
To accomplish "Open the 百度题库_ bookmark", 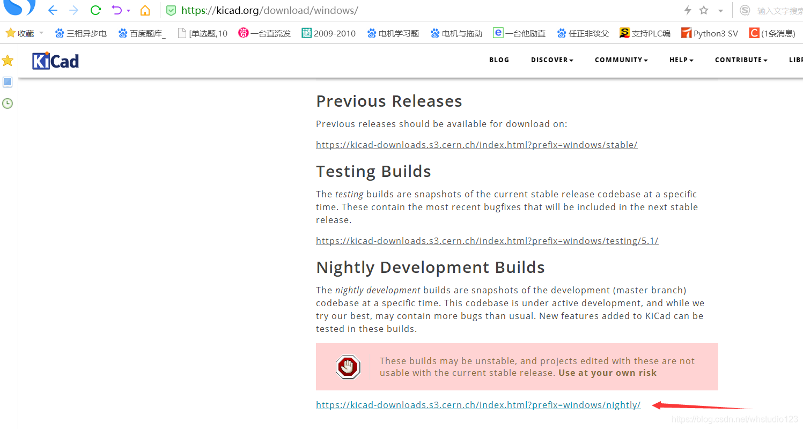I will coord(142,33).
